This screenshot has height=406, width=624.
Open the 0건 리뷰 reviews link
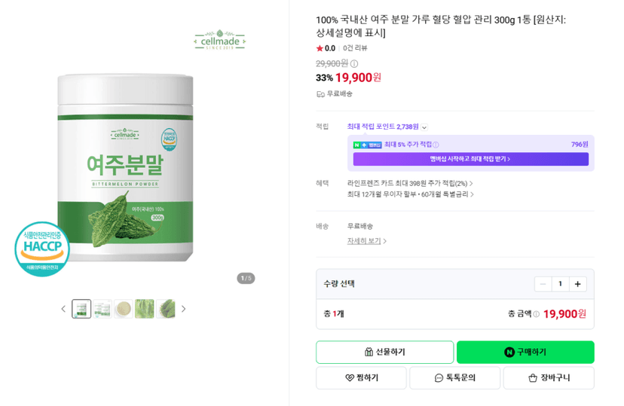click(x=355, y=48)
